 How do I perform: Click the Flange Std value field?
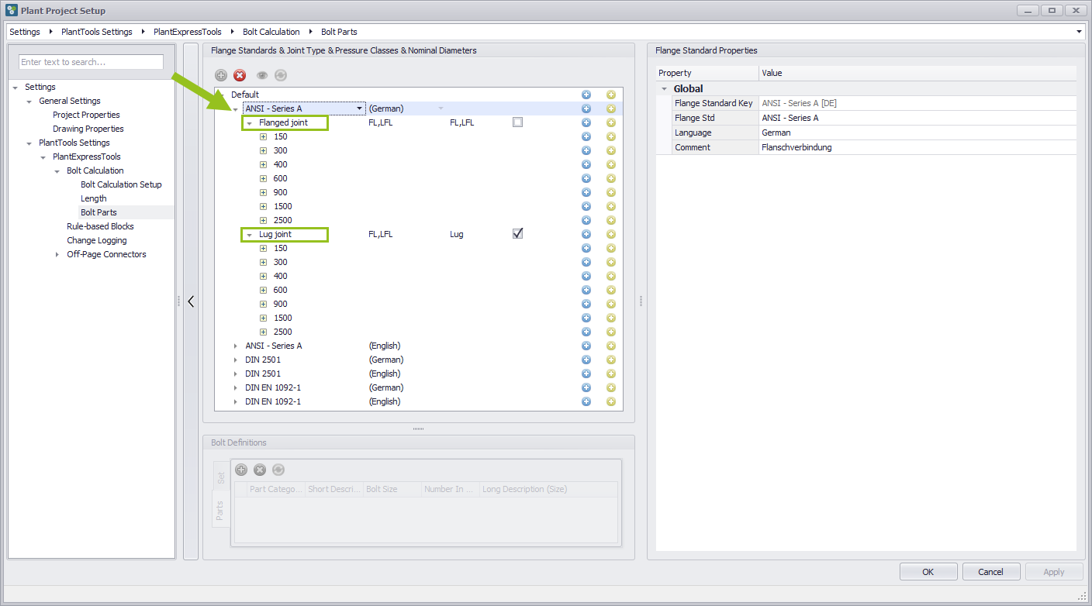917,118
